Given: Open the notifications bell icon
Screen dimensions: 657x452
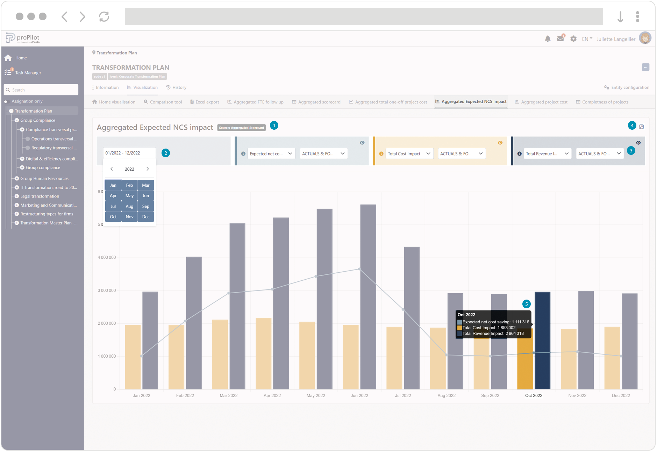Looking at the screenshot, I should [x=548, y=39].
